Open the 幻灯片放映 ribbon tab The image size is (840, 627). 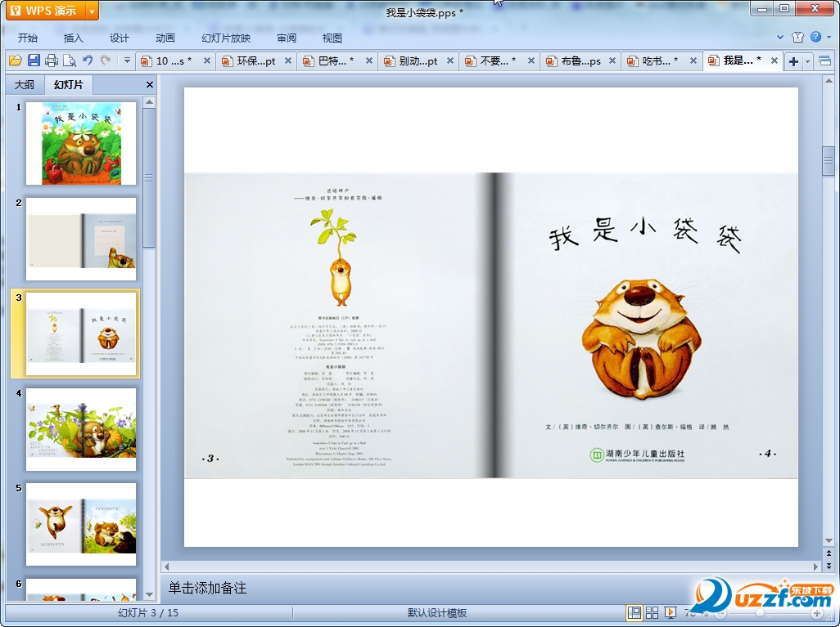point(225,38)
